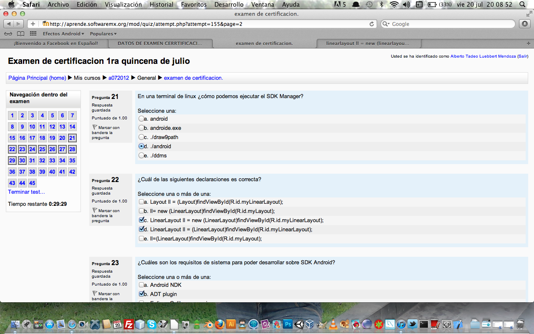Uncheck option d. LinearLayout ll = (LinearLayout)
Screen dimensions: 534x334
[141, 230]
